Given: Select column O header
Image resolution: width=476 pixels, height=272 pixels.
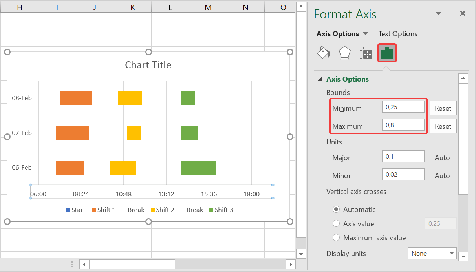Looking at the screenshot, I should pyautogui.click(x=280, y=7).
